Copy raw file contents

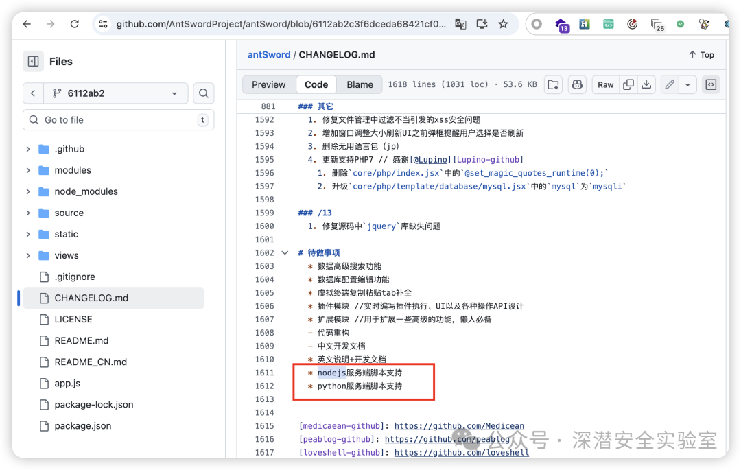click(628, 84)
